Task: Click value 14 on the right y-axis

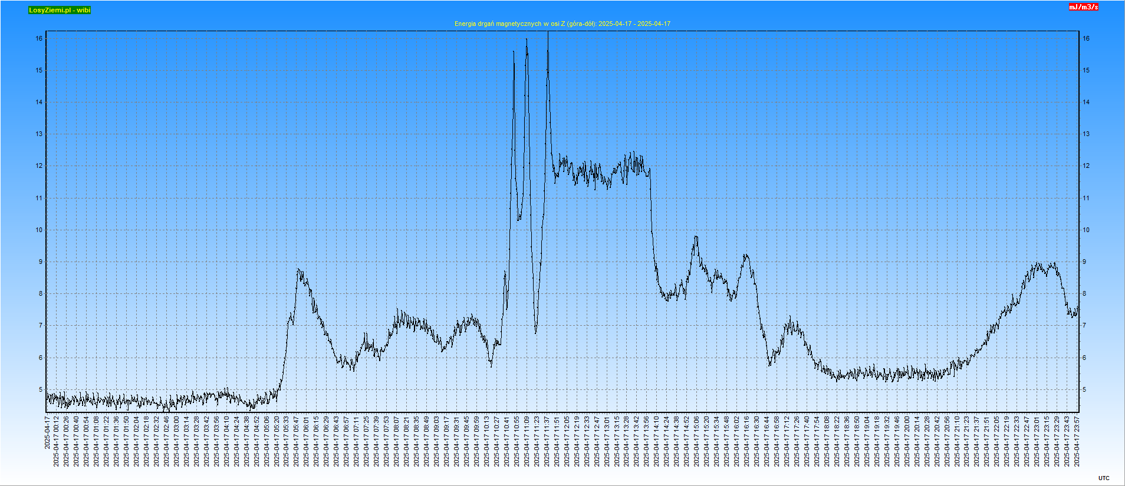Action: click(x=1086, y=102)
